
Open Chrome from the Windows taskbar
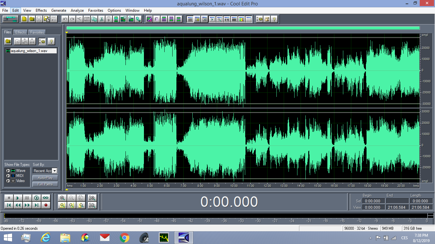coord(124,238)
